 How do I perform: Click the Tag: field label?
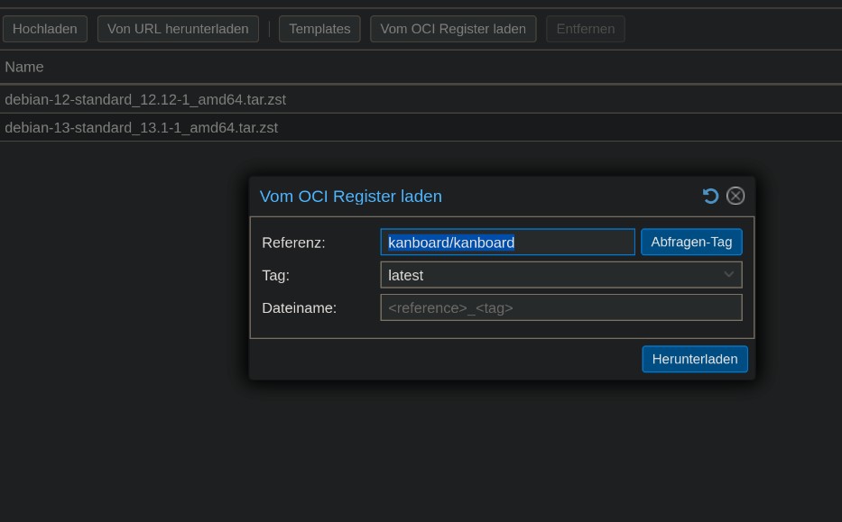(x=276, y=275)
